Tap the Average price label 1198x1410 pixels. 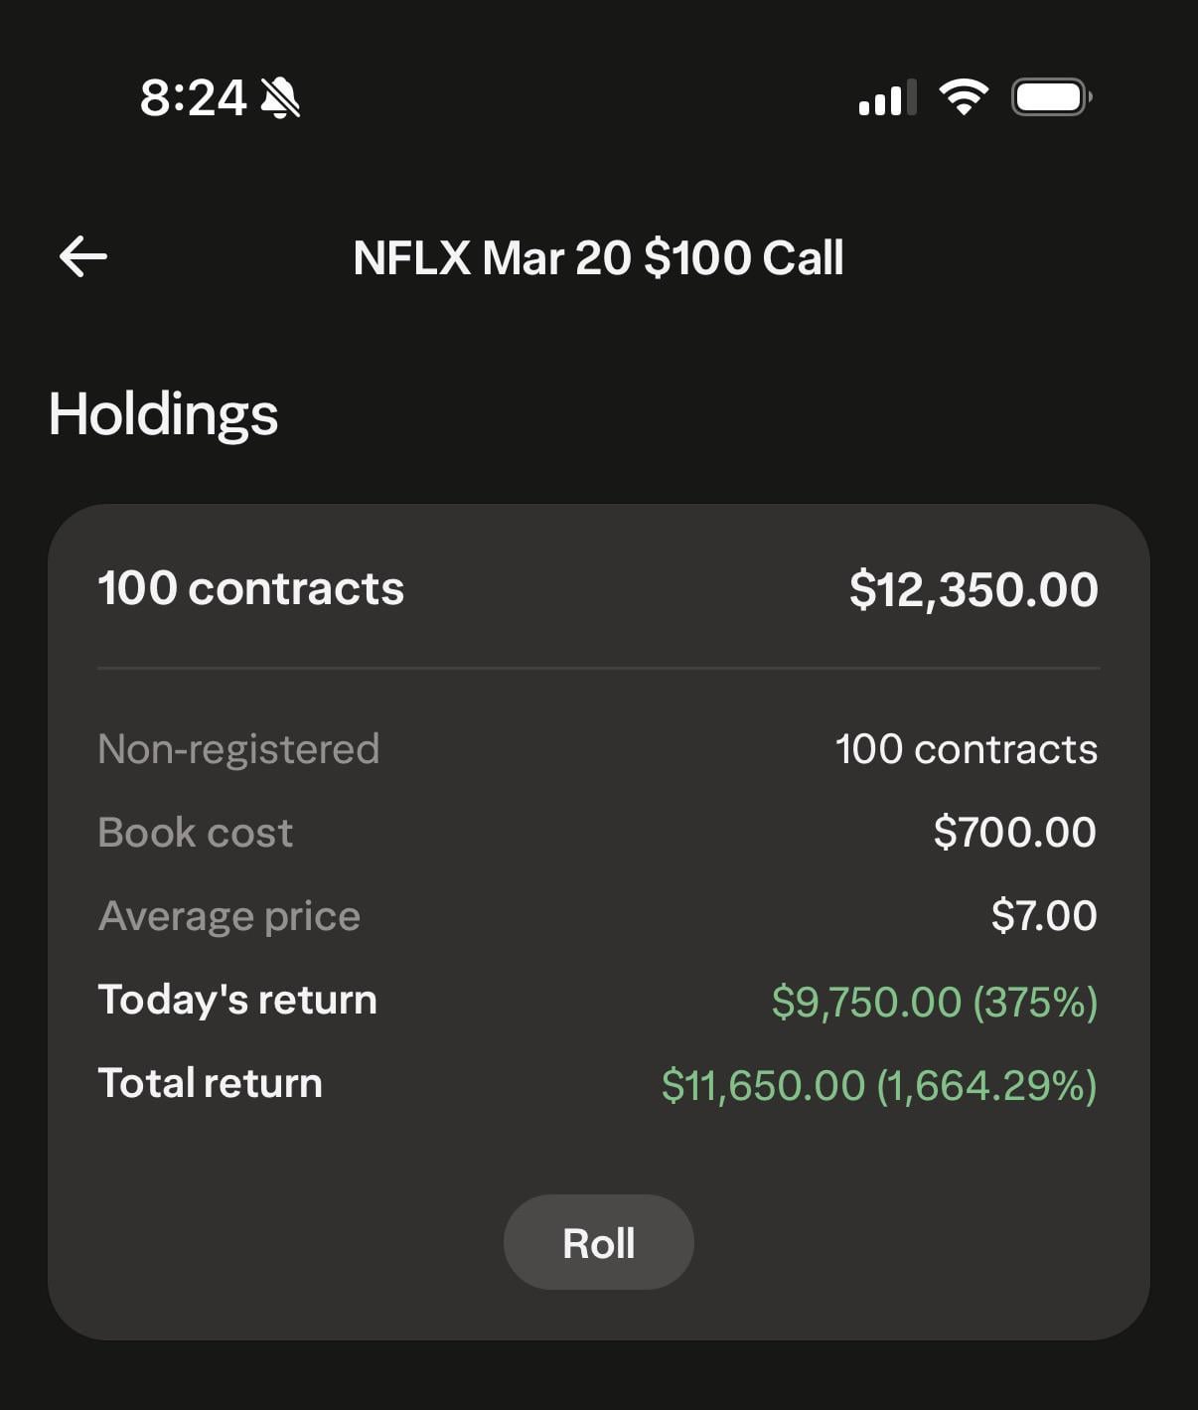click(228, 916)
